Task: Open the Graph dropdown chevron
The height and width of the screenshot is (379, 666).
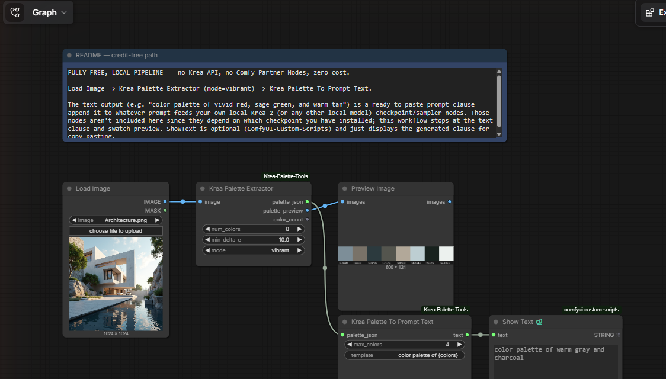Action: tap(64, 13)
